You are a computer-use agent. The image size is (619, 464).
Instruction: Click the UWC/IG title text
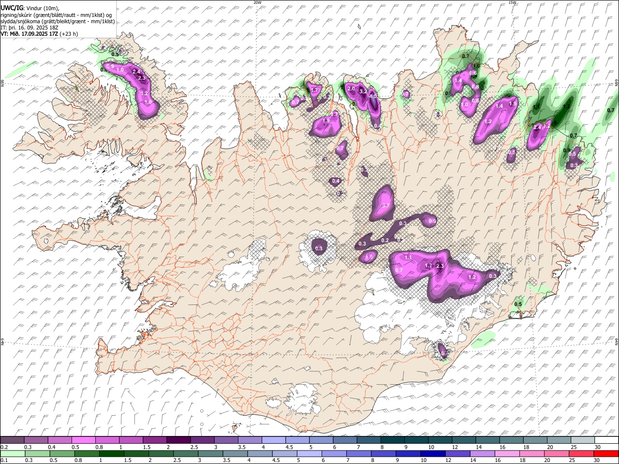point(11,8)
